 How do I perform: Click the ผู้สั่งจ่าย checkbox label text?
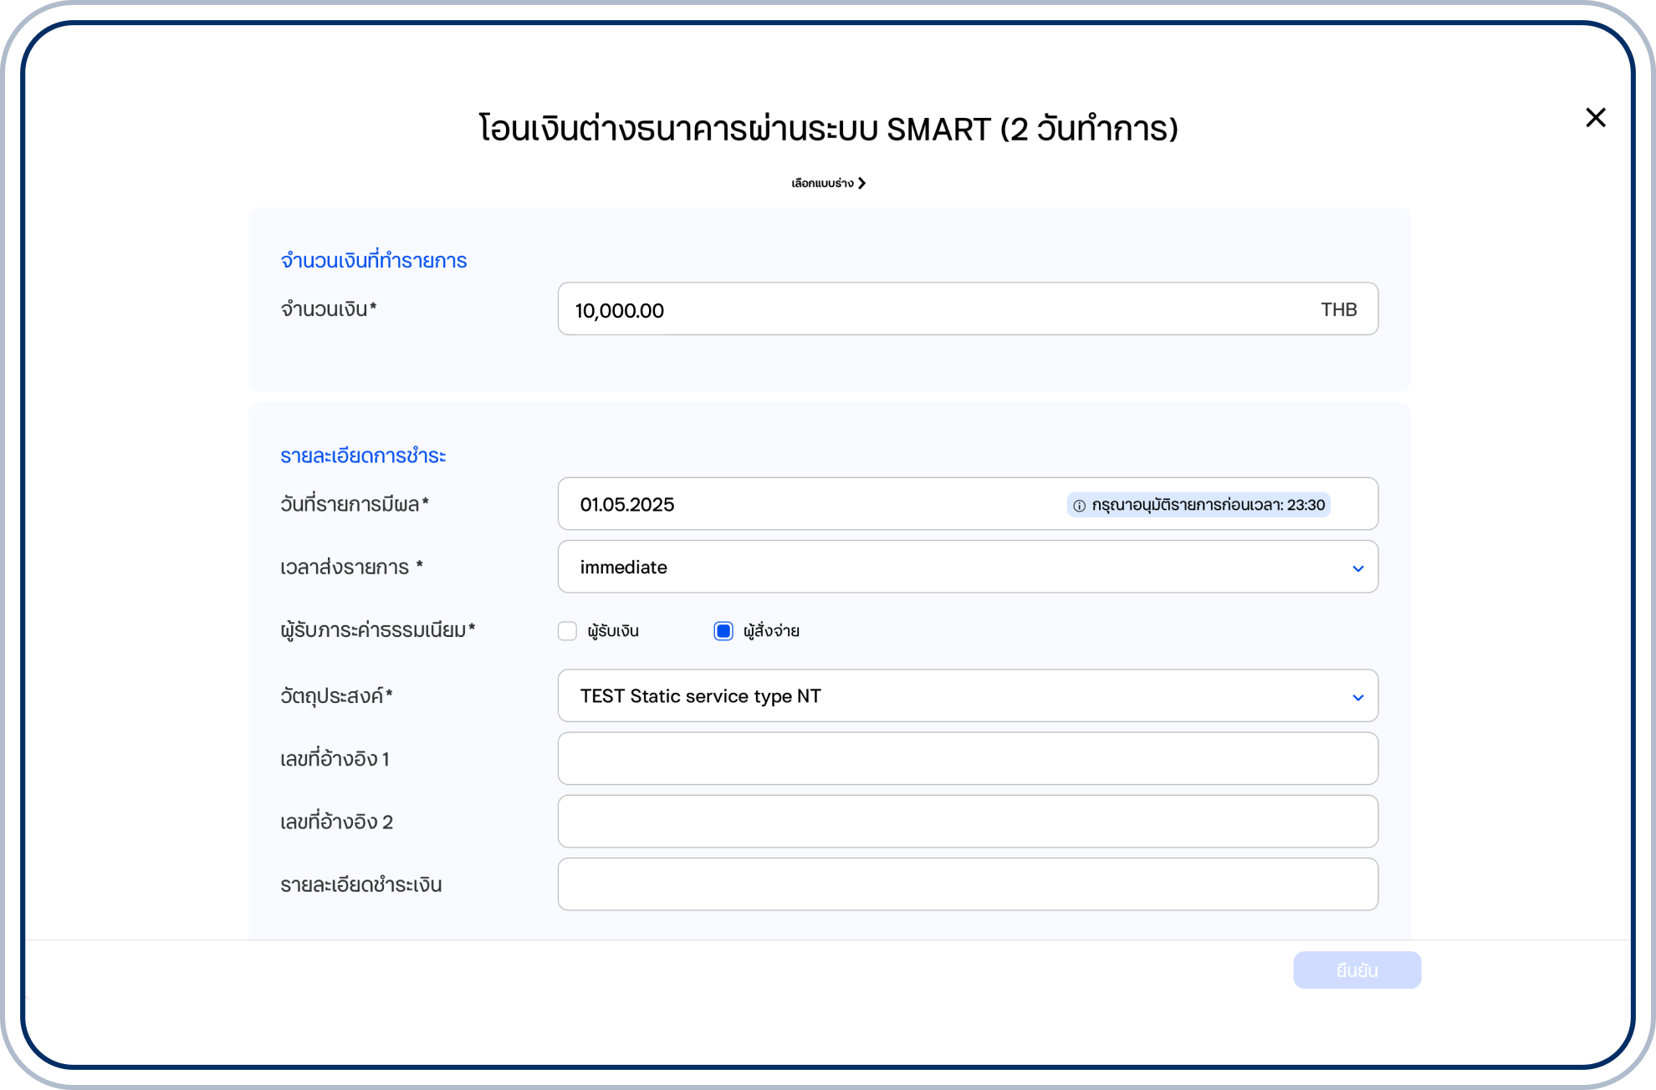click(x=771, y=631)
